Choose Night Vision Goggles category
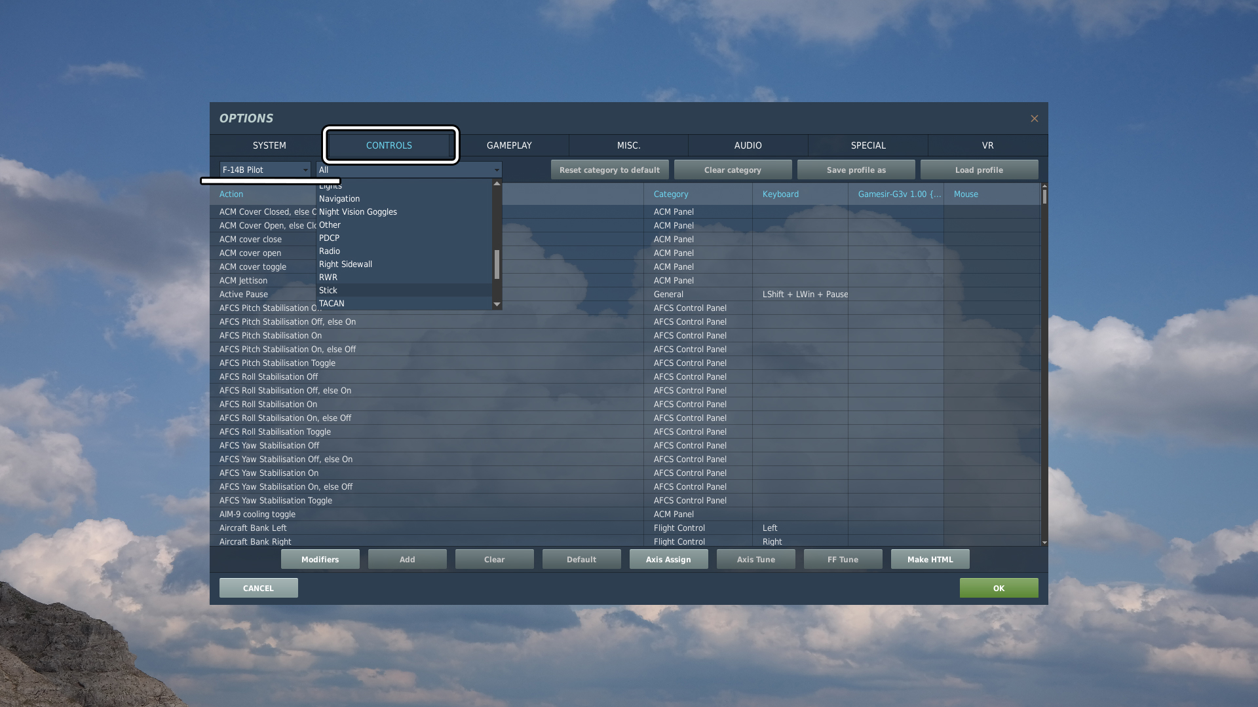Image resolution: width=1258 pixels, height=707 pixels. (358, 212)
